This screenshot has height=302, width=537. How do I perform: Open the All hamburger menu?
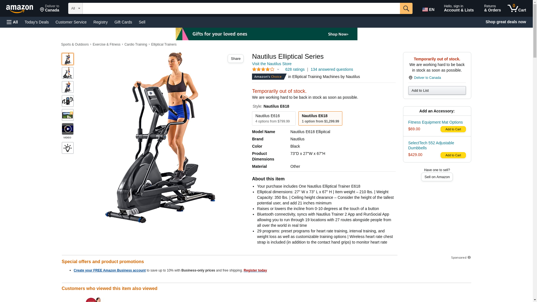pyautogui.click(x=12, y=22)
